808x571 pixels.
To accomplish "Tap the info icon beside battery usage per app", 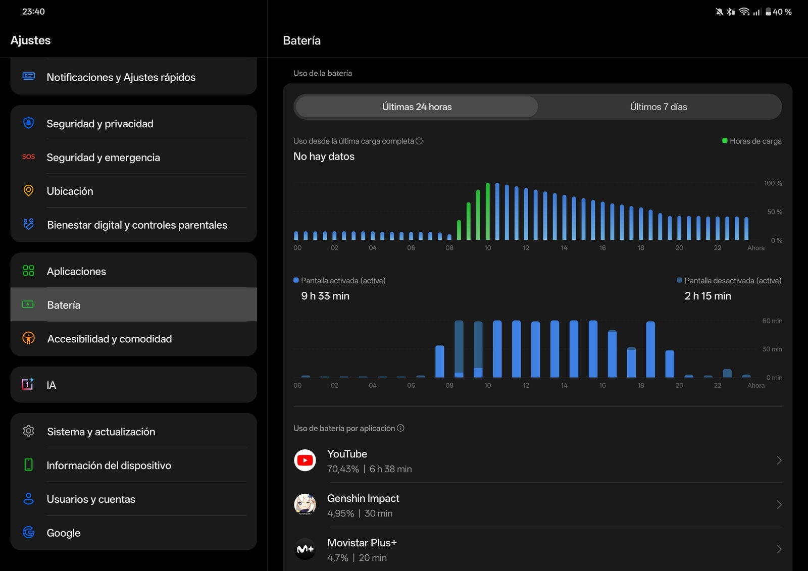I will [400, 428].
